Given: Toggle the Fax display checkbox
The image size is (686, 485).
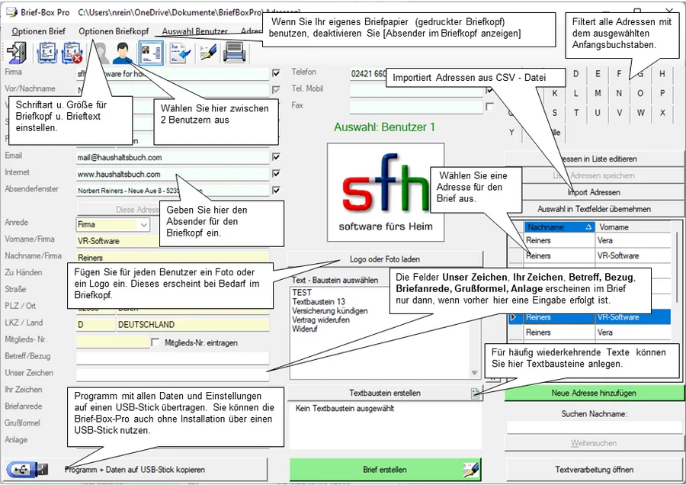Looking at the screenshot, I should pyautogui.click(x=489, y=106).
